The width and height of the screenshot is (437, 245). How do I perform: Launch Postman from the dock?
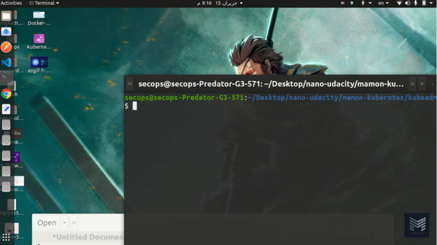(x=6, y=47)
